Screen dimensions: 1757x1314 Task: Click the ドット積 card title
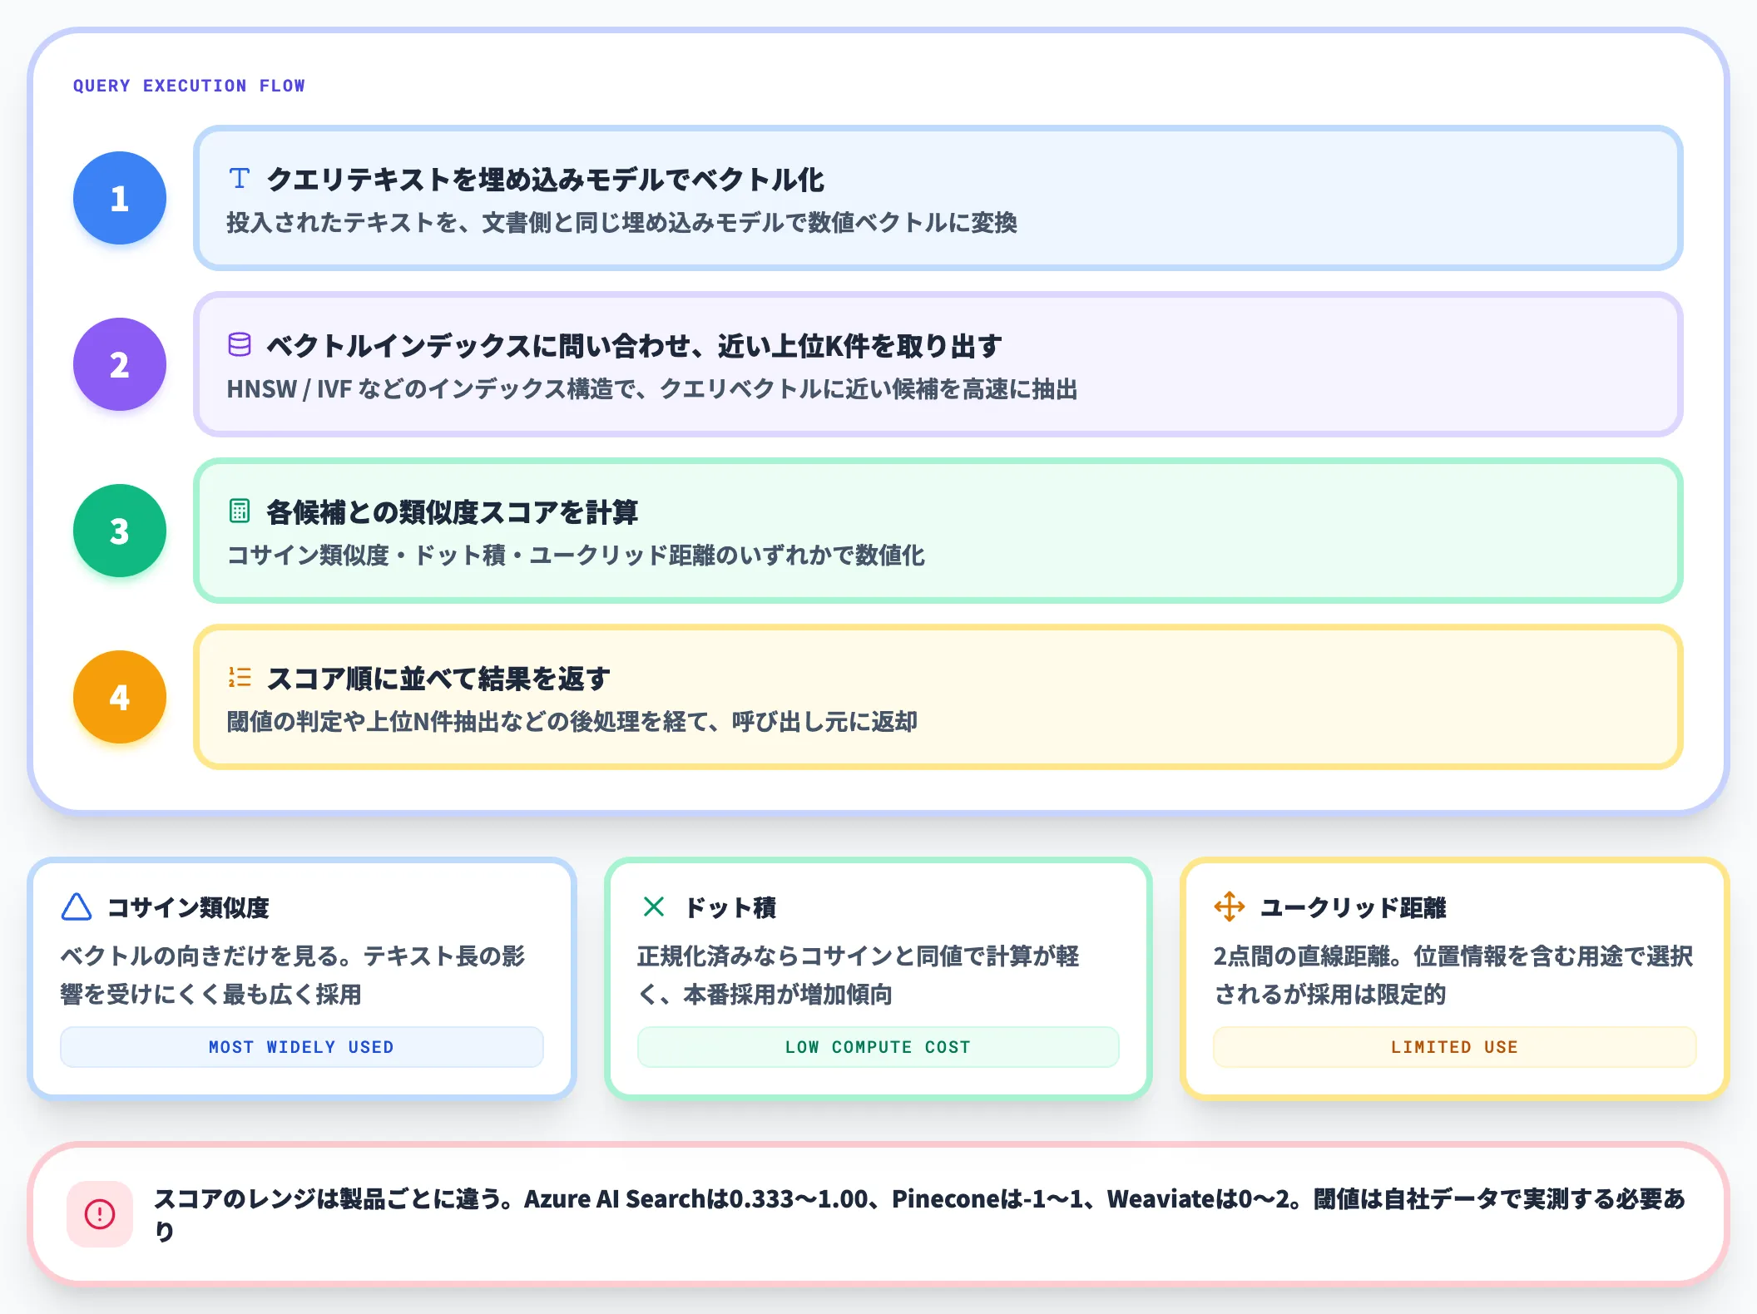coord(731,907)
